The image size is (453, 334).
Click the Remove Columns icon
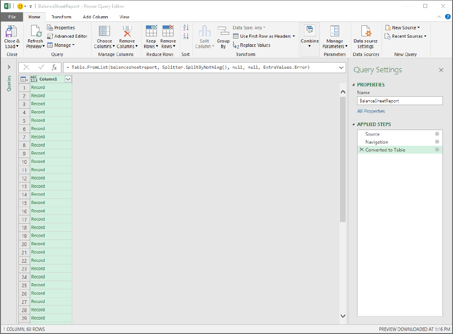click(x=127, y=32)
